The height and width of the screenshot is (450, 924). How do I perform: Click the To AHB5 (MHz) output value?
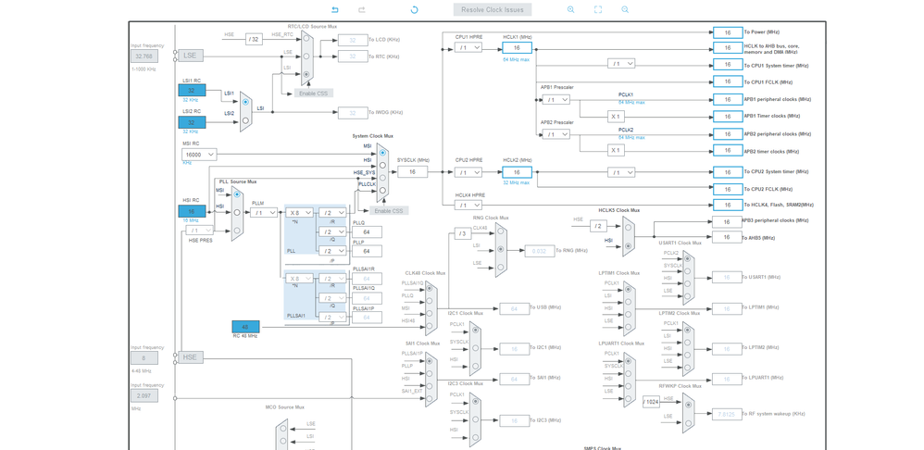click(727, 237)
